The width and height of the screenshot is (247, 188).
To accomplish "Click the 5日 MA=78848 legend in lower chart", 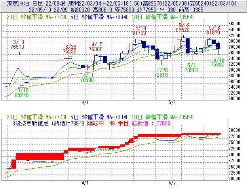I will coord(100,117).
